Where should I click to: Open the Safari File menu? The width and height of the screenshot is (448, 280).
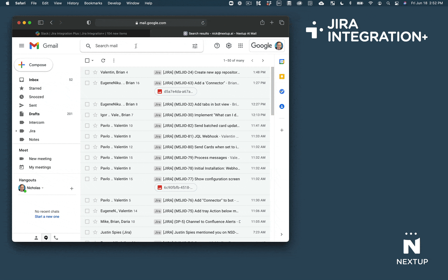click(34, 3)
